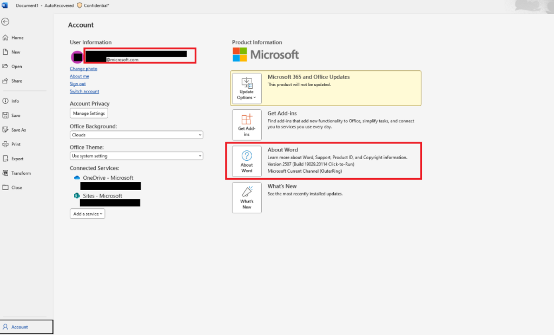Open the Update Options dropdown button
The height and width of the screenshot is (335, 554).
[x=247, y=88]
